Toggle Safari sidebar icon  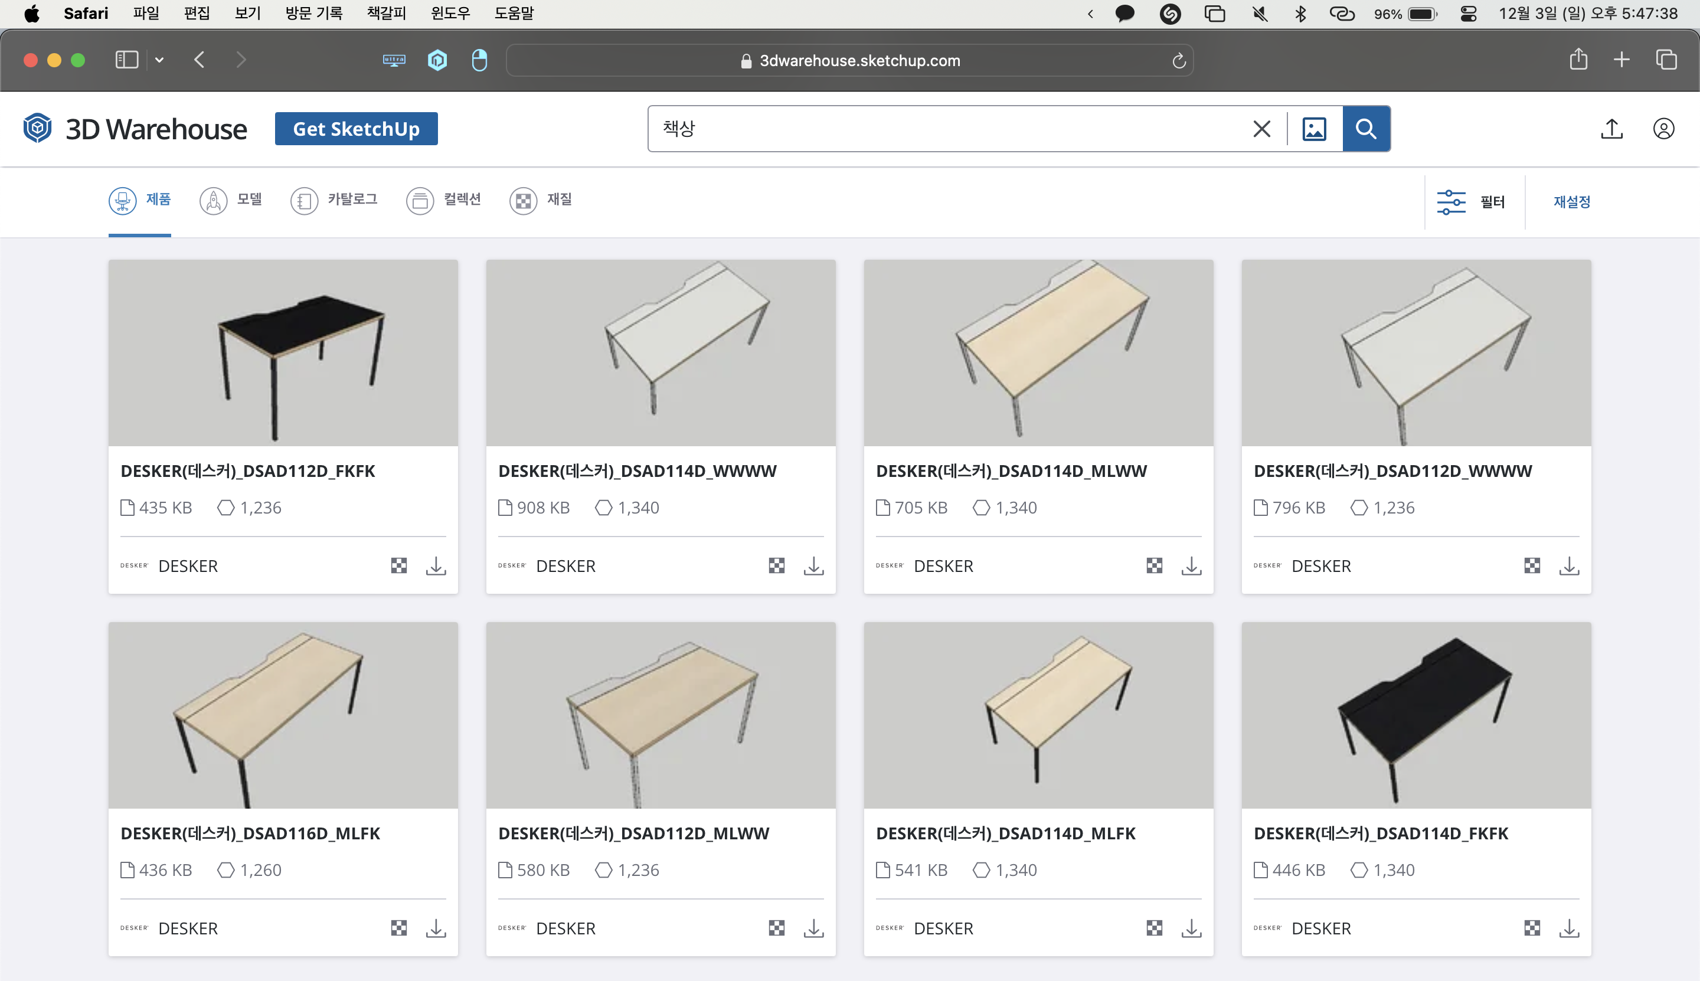127,60
